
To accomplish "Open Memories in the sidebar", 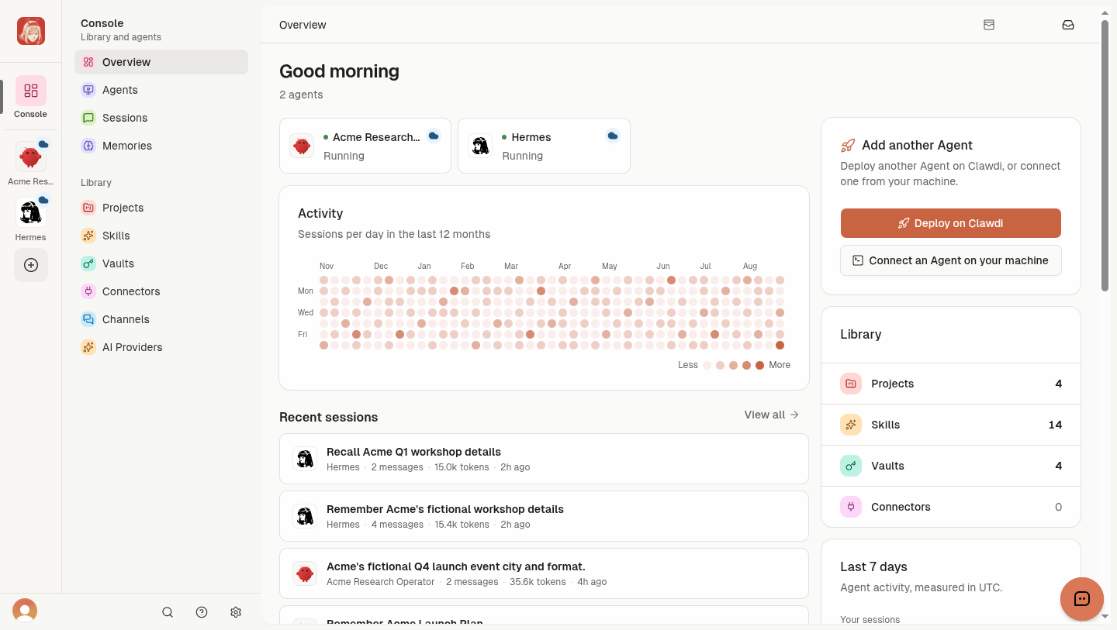I will click(161, 146).
